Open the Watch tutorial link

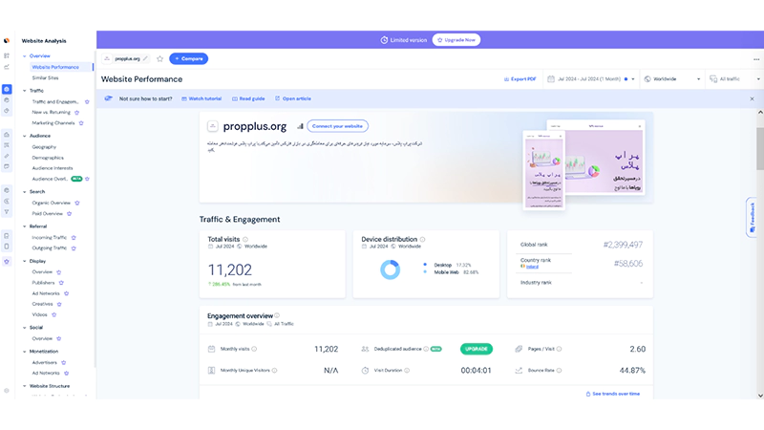[202, 99]
